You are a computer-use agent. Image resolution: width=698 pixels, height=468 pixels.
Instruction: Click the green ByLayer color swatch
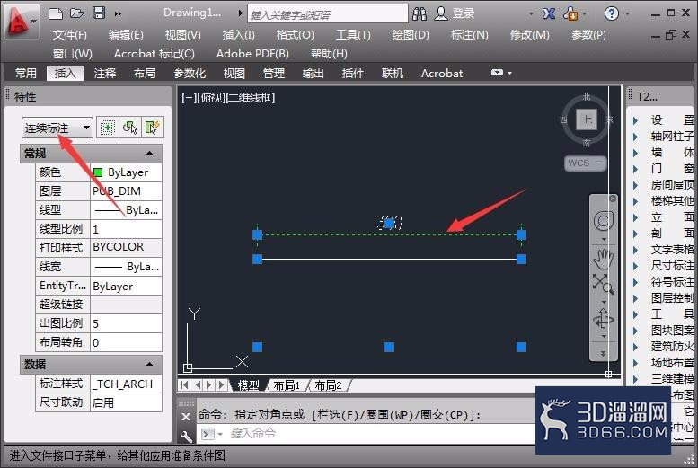(x=98, y=172)
